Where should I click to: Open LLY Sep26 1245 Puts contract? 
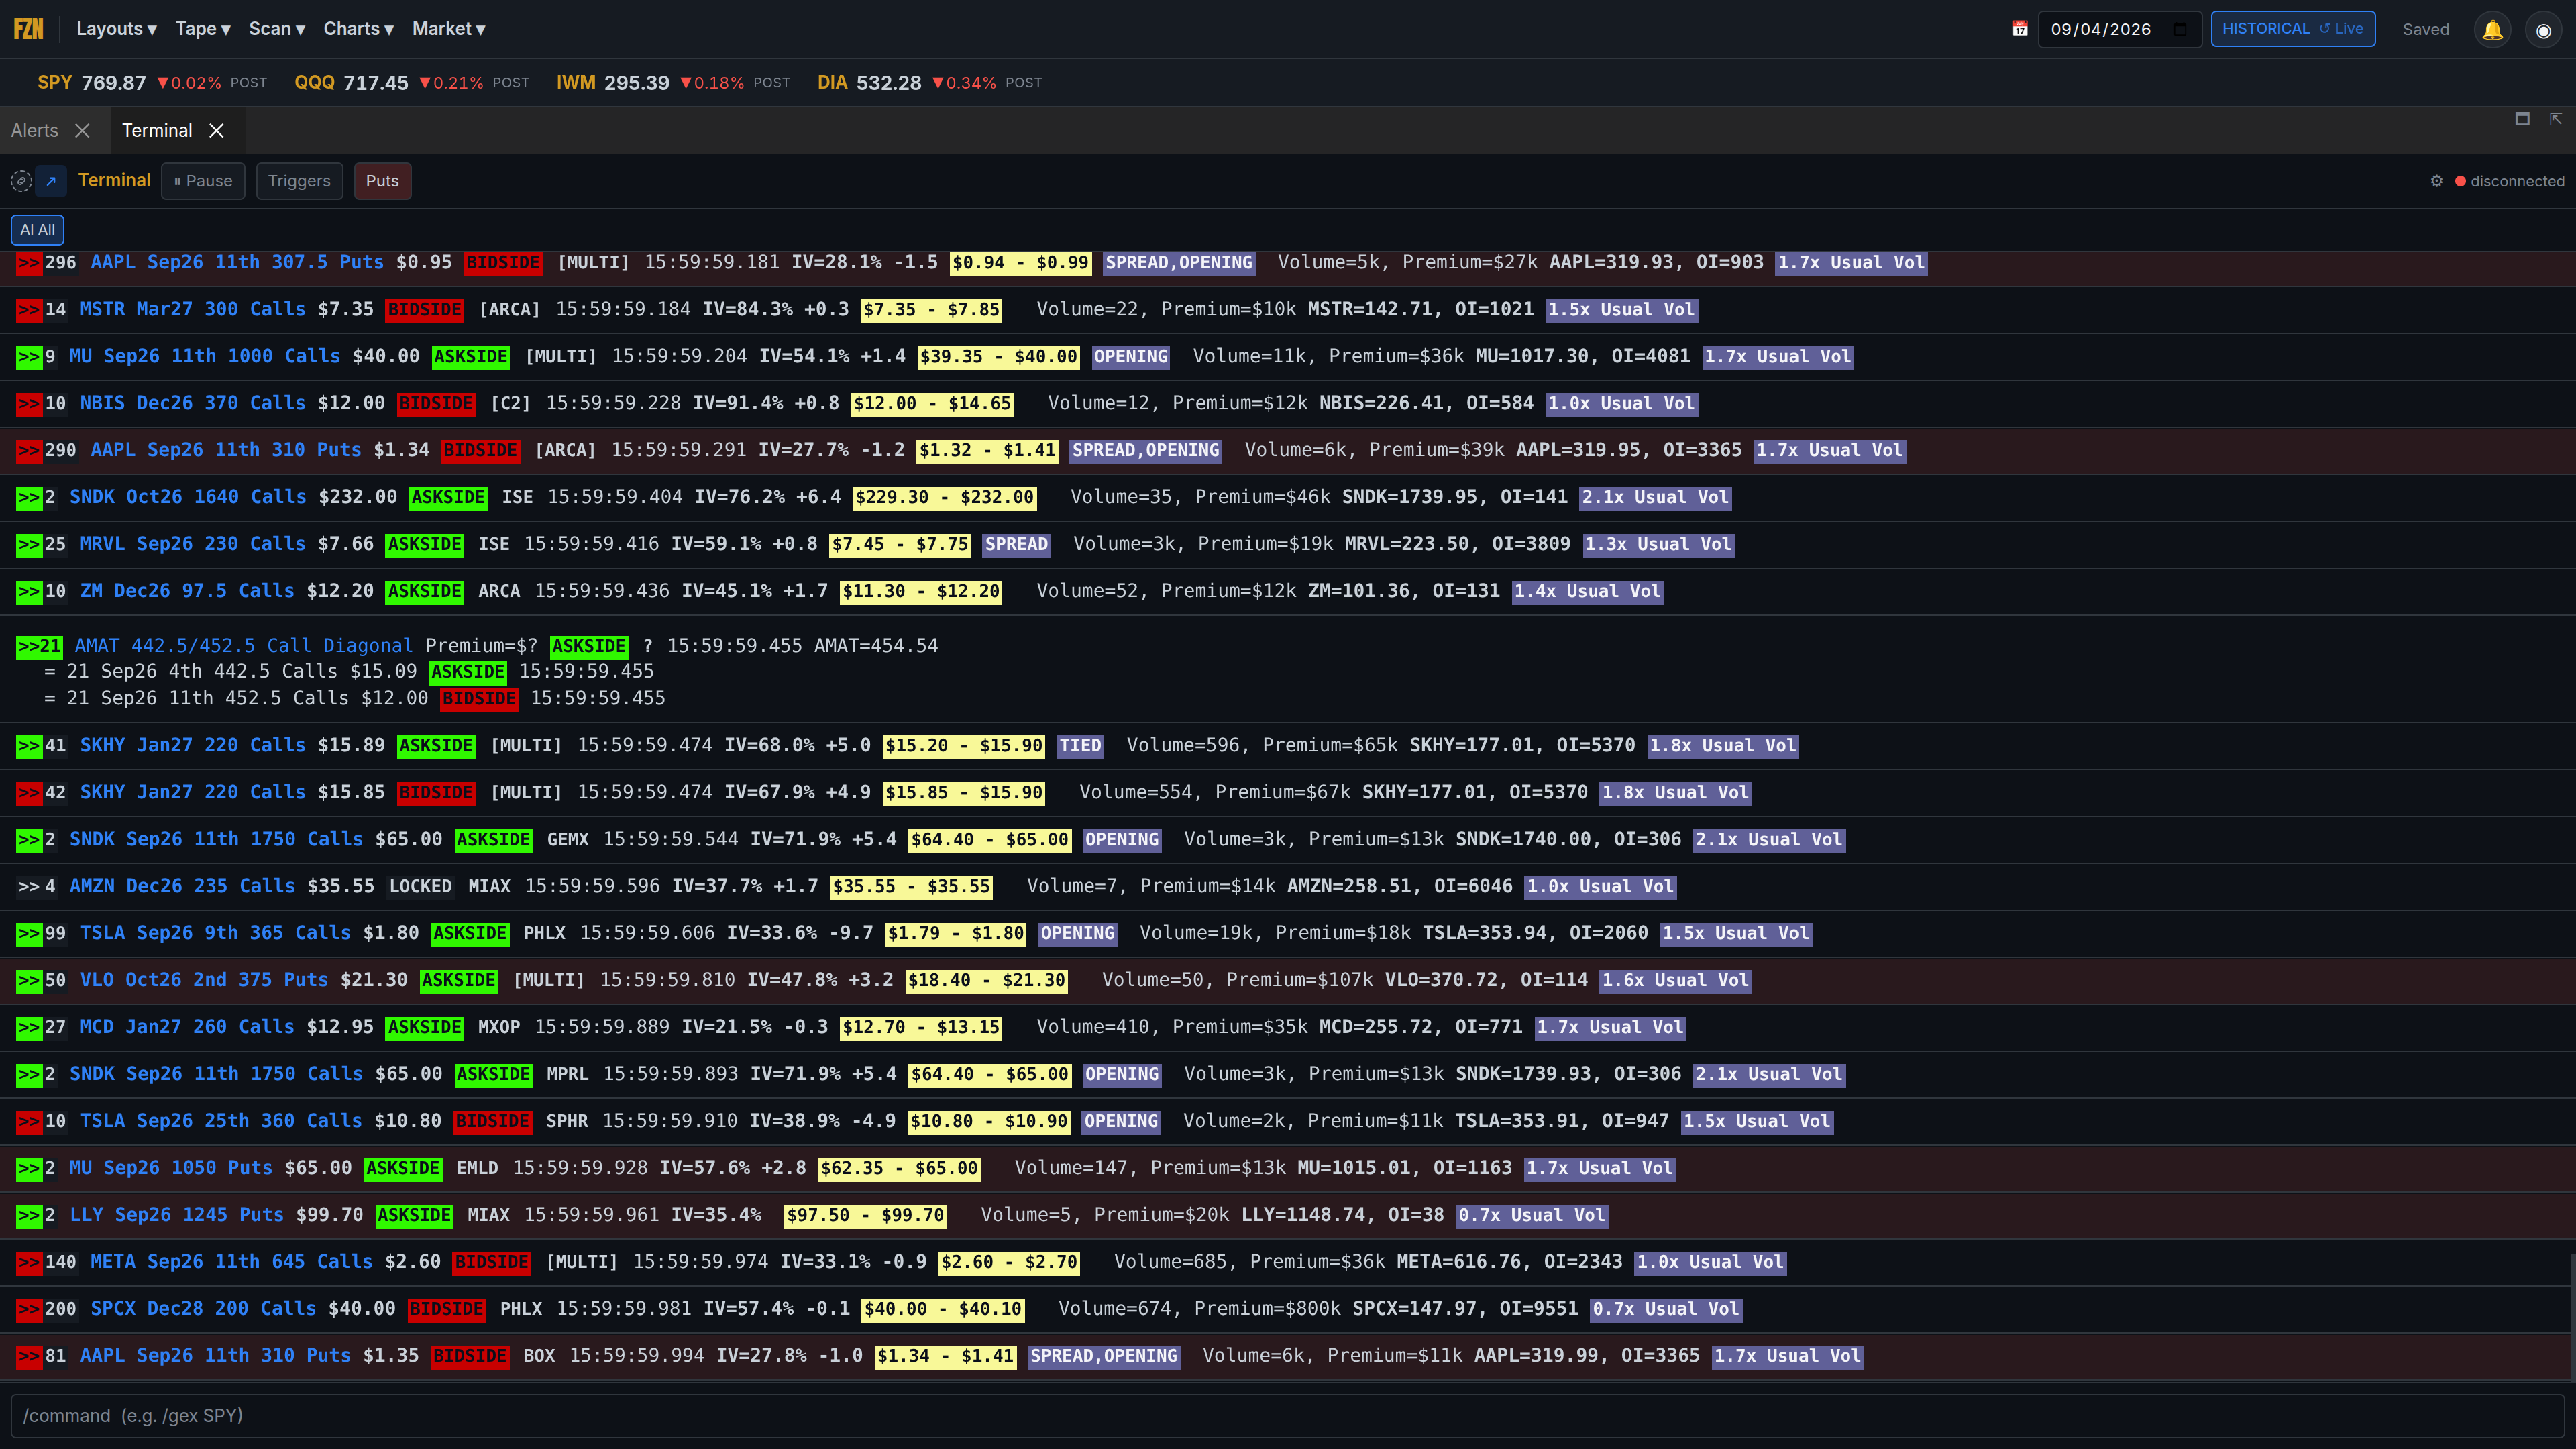(x=177, y=1216)
